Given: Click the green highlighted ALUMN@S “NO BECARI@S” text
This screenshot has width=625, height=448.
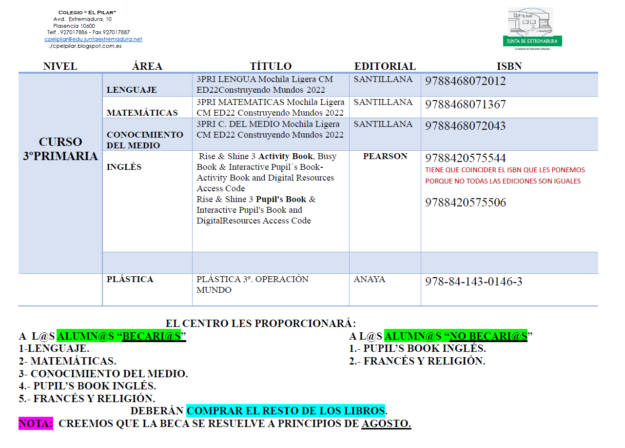Looking at the screenshot, I should [x=456, y=336].
